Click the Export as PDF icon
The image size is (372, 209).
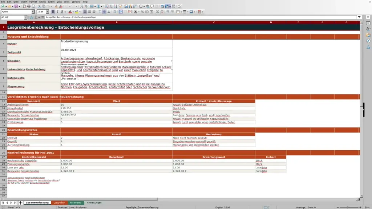(x=24, y=7)
